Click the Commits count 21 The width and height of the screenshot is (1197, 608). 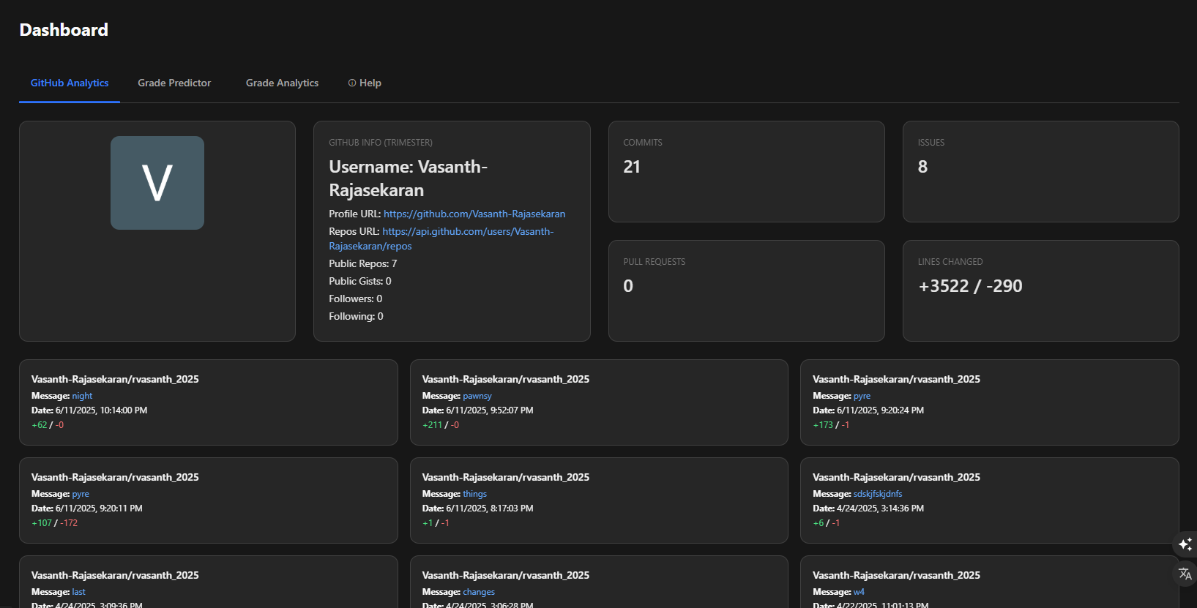tap(632, 167)
